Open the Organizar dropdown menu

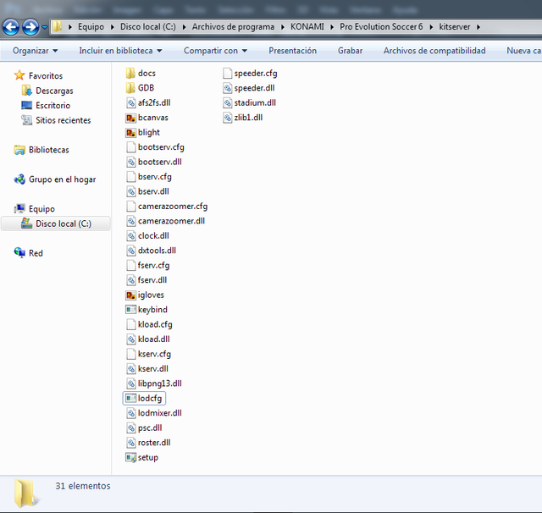coord(36,51)
